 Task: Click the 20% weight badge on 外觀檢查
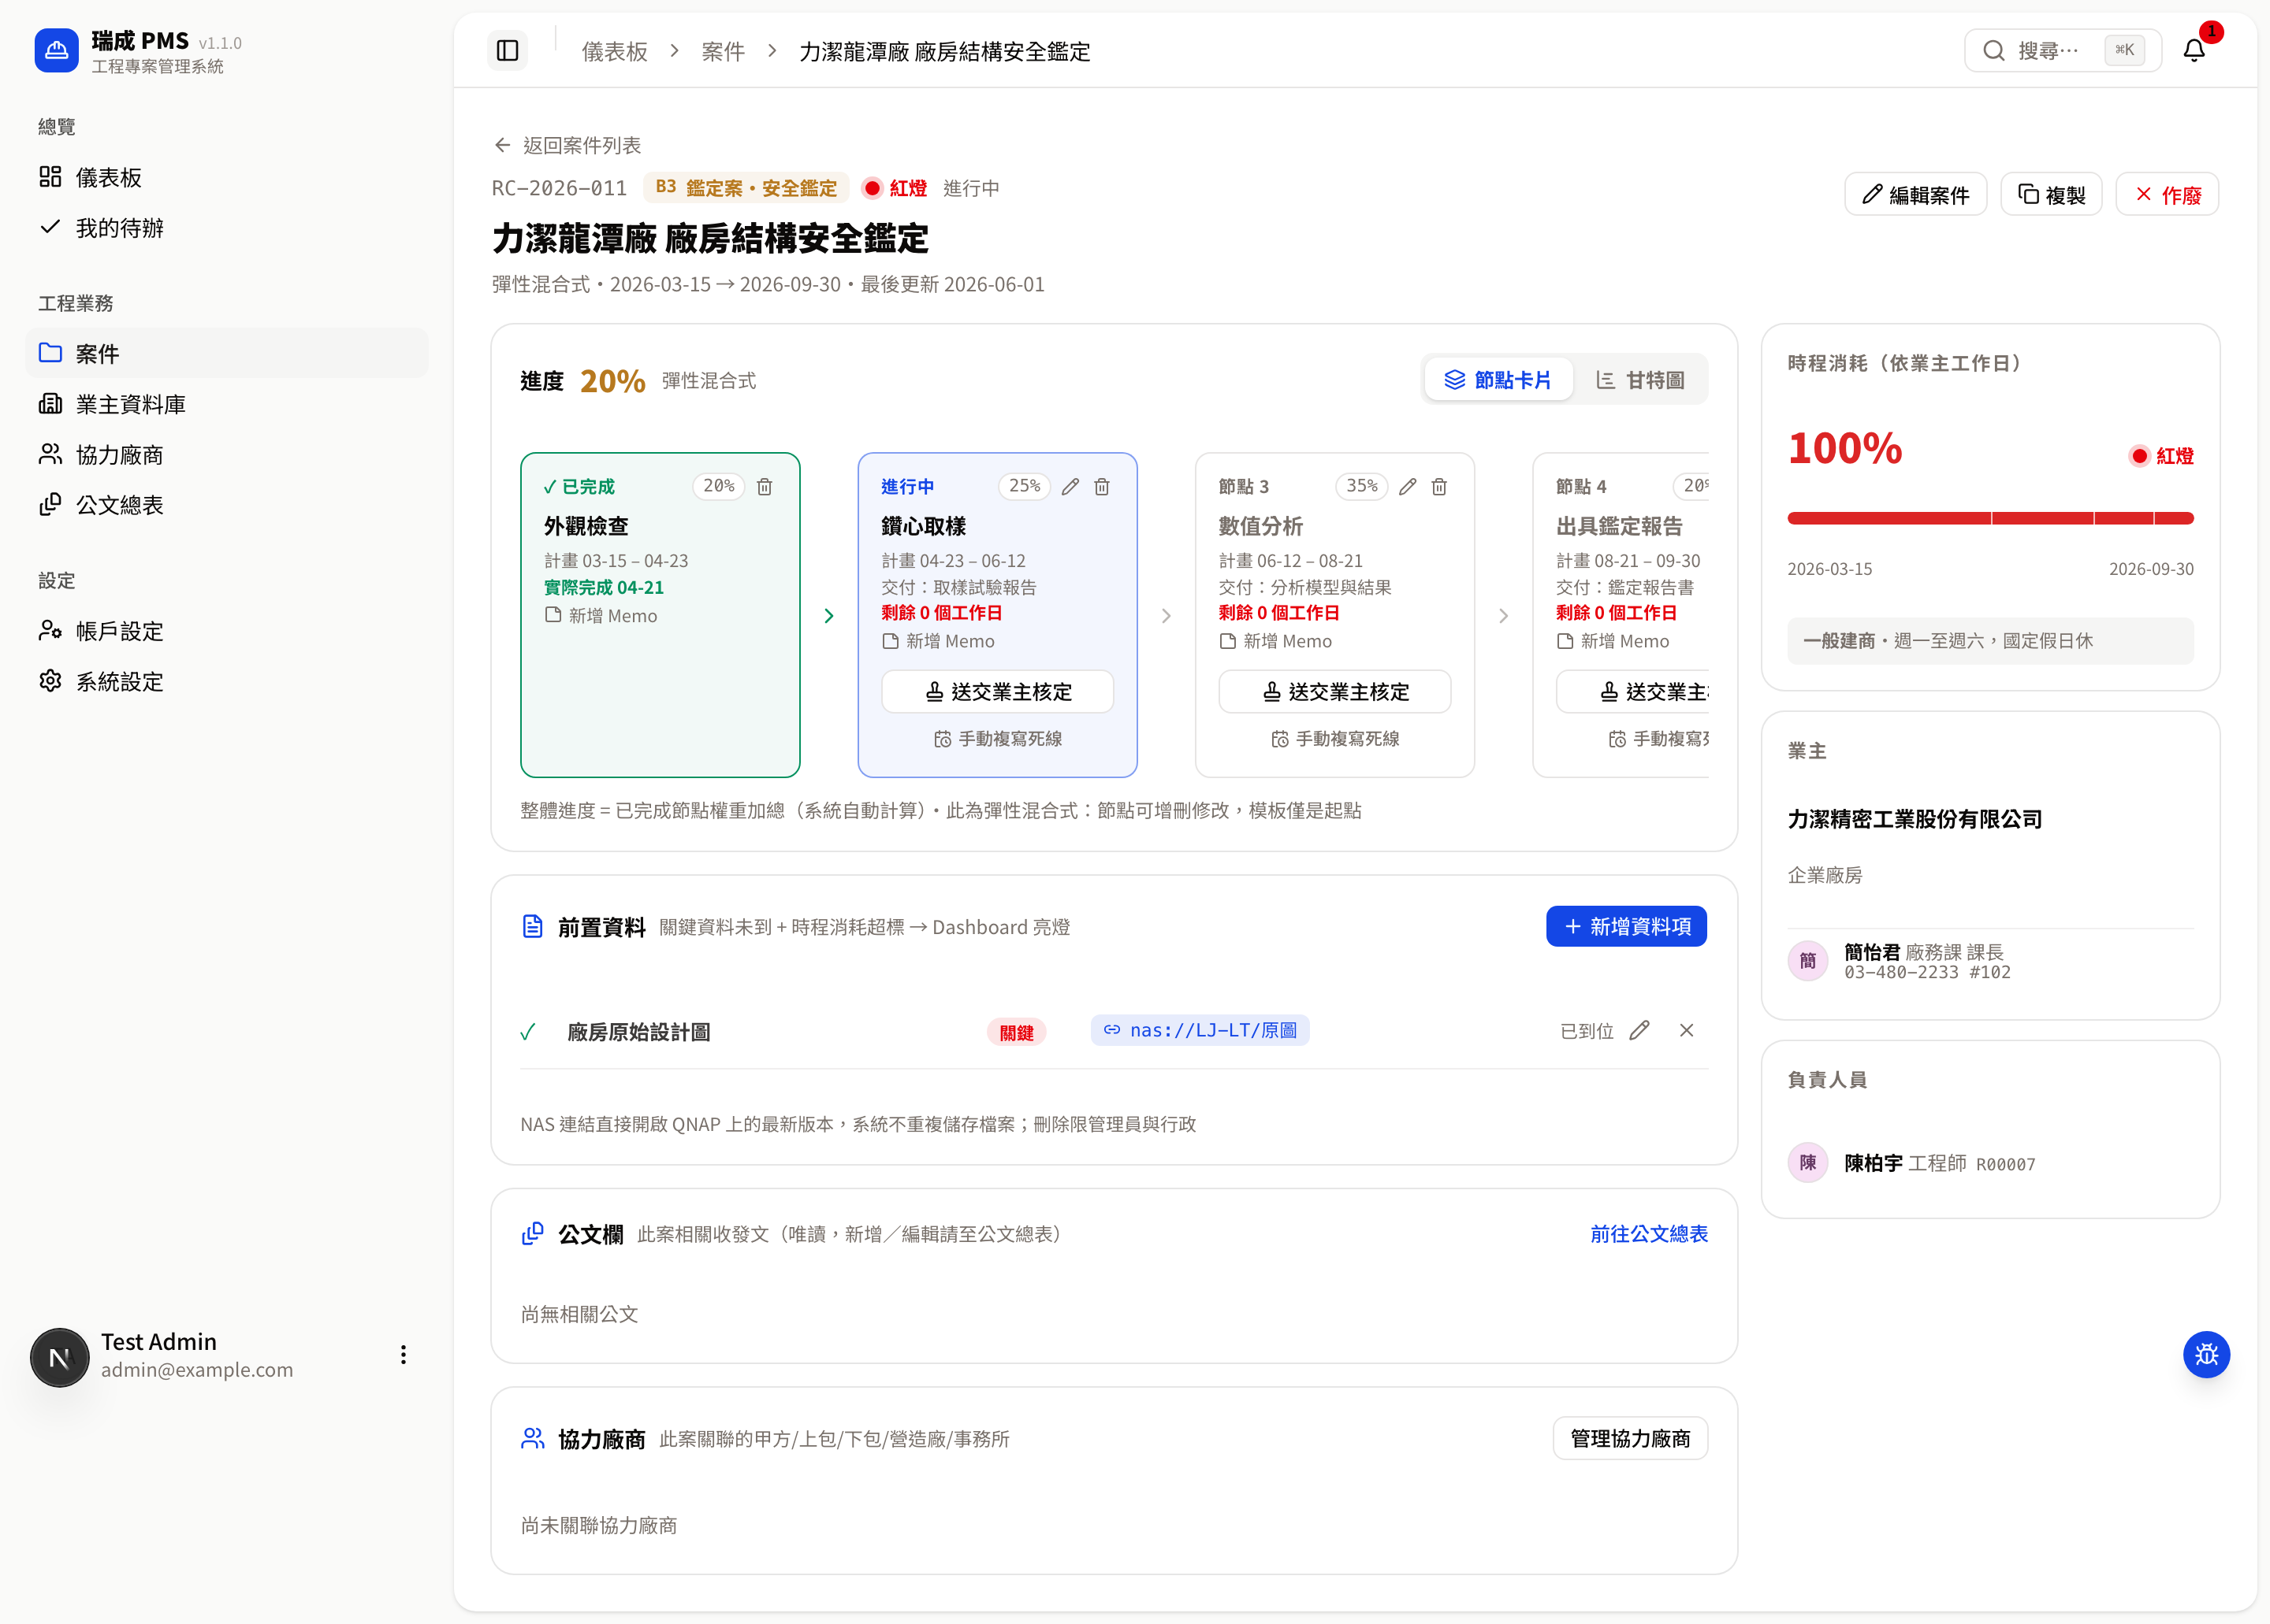coord(719,486)
